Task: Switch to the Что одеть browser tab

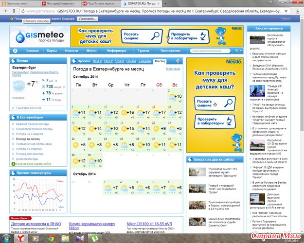Action: (x=61, y=3)
